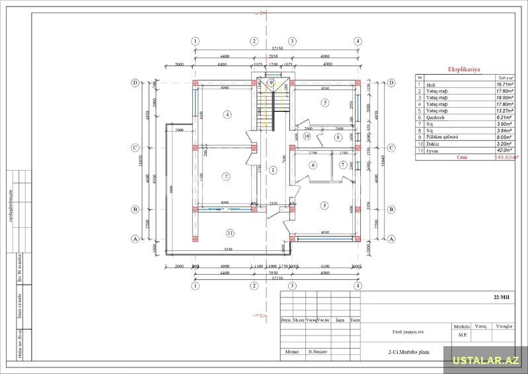Image resolution: width=528 pixels, height=374 pixels.
Task: Click grid axis bubble D on the left side
Action: pyautogui.click(x=135, y=83)
